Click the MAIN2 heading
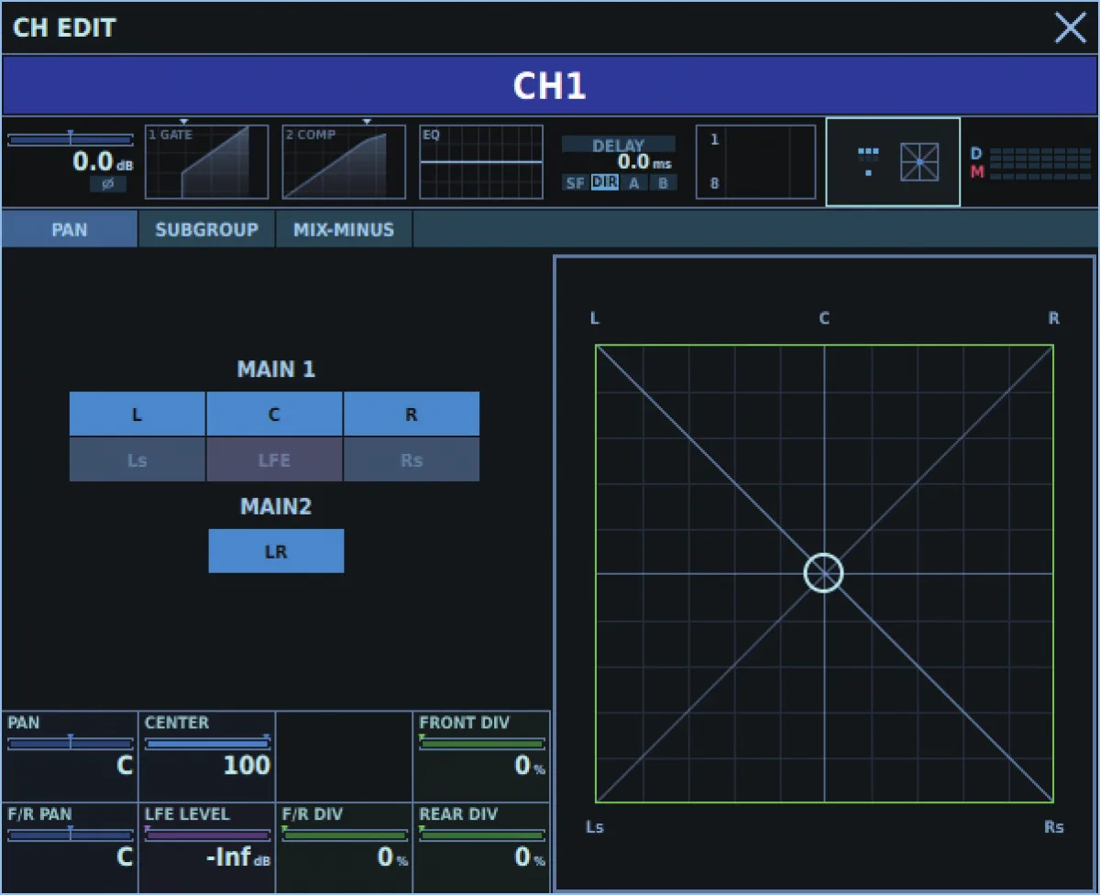Image resolution: width=1100 pixels, height=895 pixels. click(x=276, y=506)
